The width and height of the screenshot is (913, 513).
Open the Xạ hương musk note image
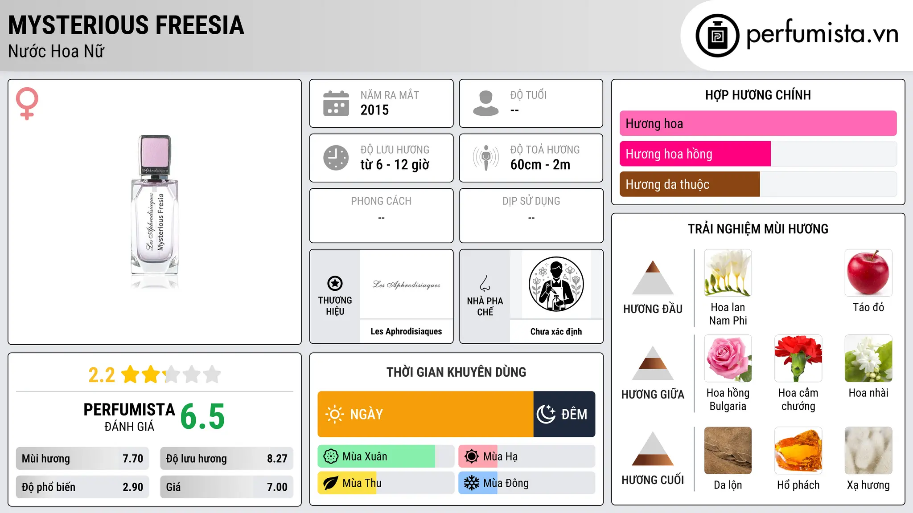point(868,451)
